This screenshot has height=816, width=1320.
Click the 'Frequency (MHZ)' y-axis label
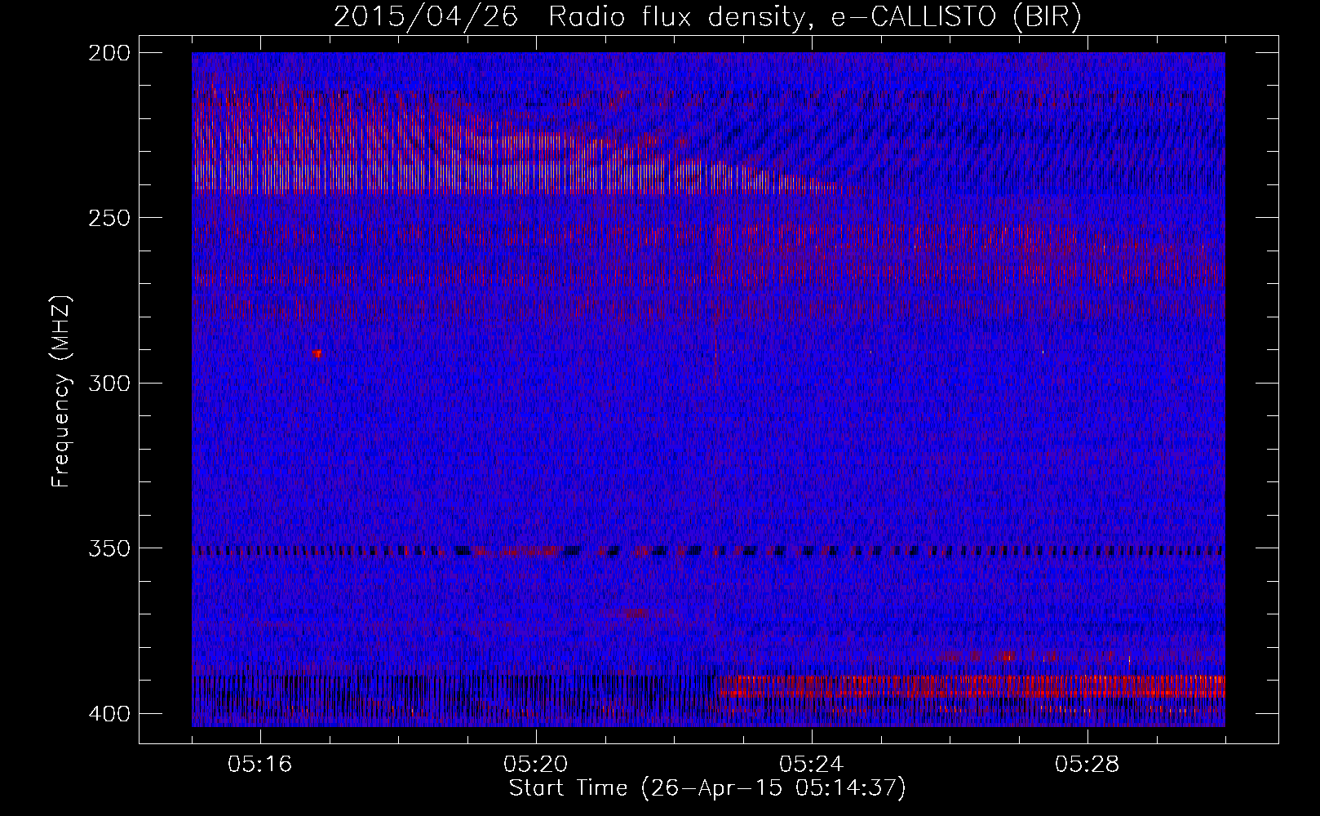coord(62,391)
